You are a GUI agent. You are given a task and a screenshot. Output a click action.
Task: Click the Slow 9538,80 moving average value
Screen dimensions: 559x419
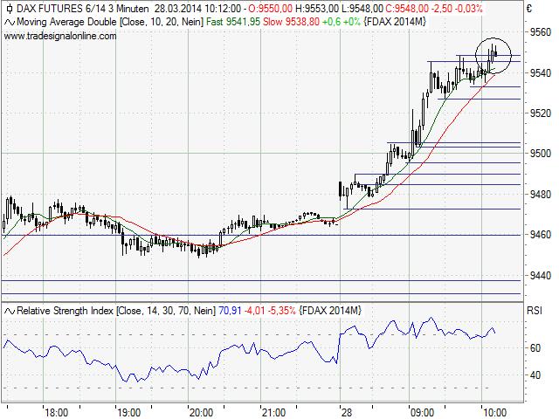288,22
